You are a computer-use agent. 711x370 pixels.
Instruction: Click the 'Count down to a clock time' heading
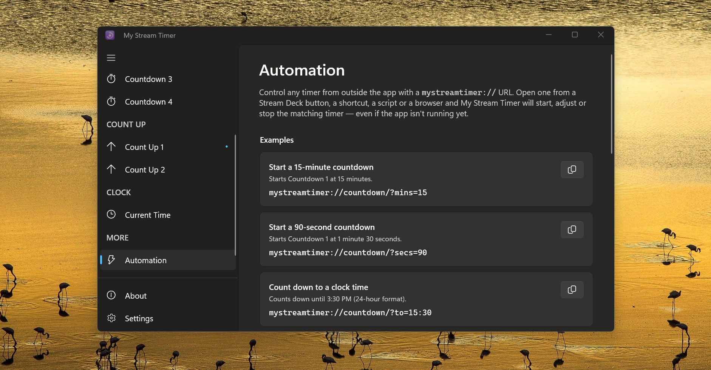(318, 287)
